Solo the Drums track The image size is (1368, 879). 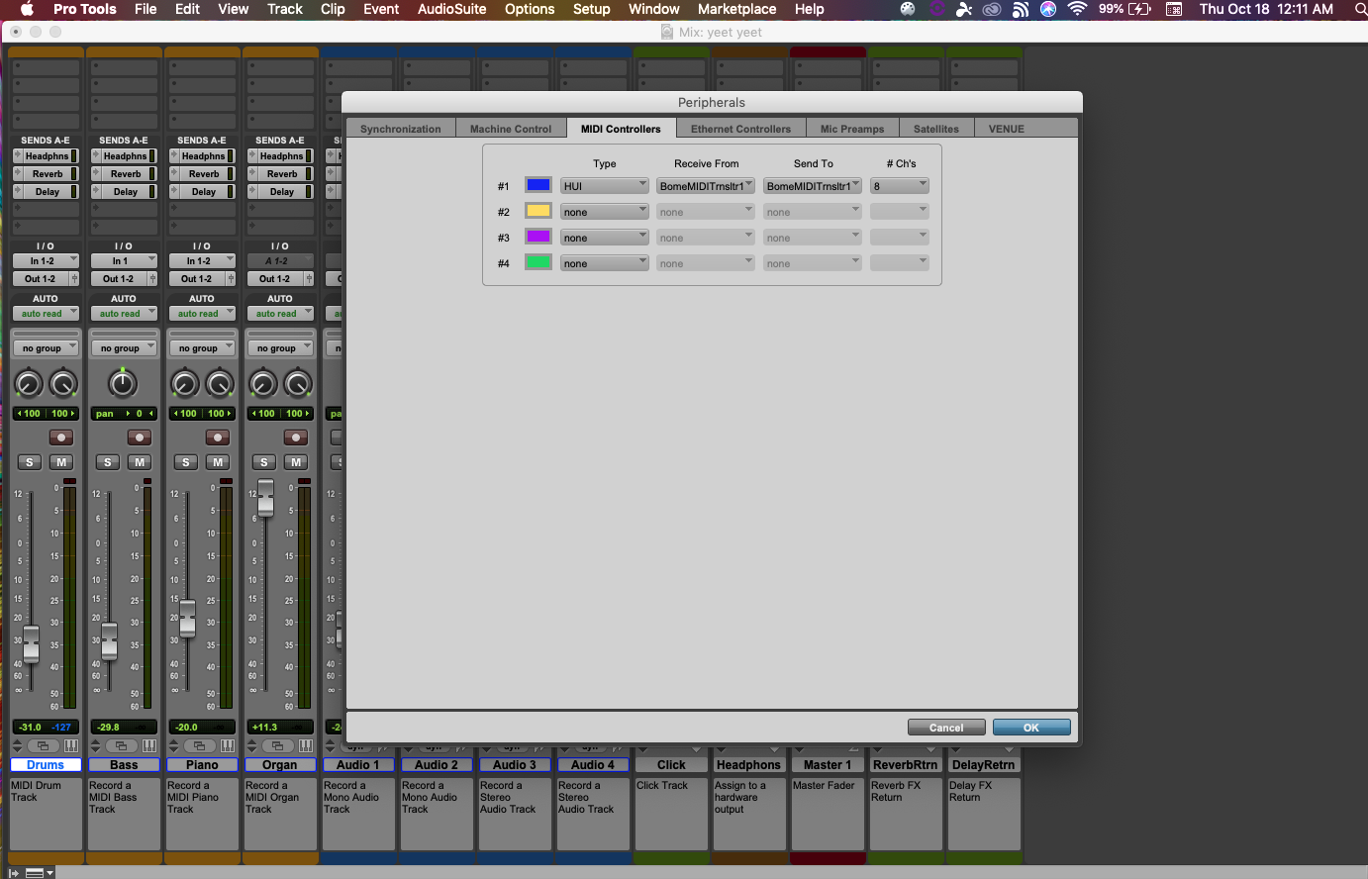(x=30, y=462)
